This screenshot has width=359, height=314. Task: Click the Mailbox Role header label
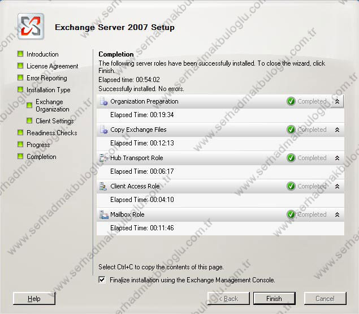[x=127, y=214]
